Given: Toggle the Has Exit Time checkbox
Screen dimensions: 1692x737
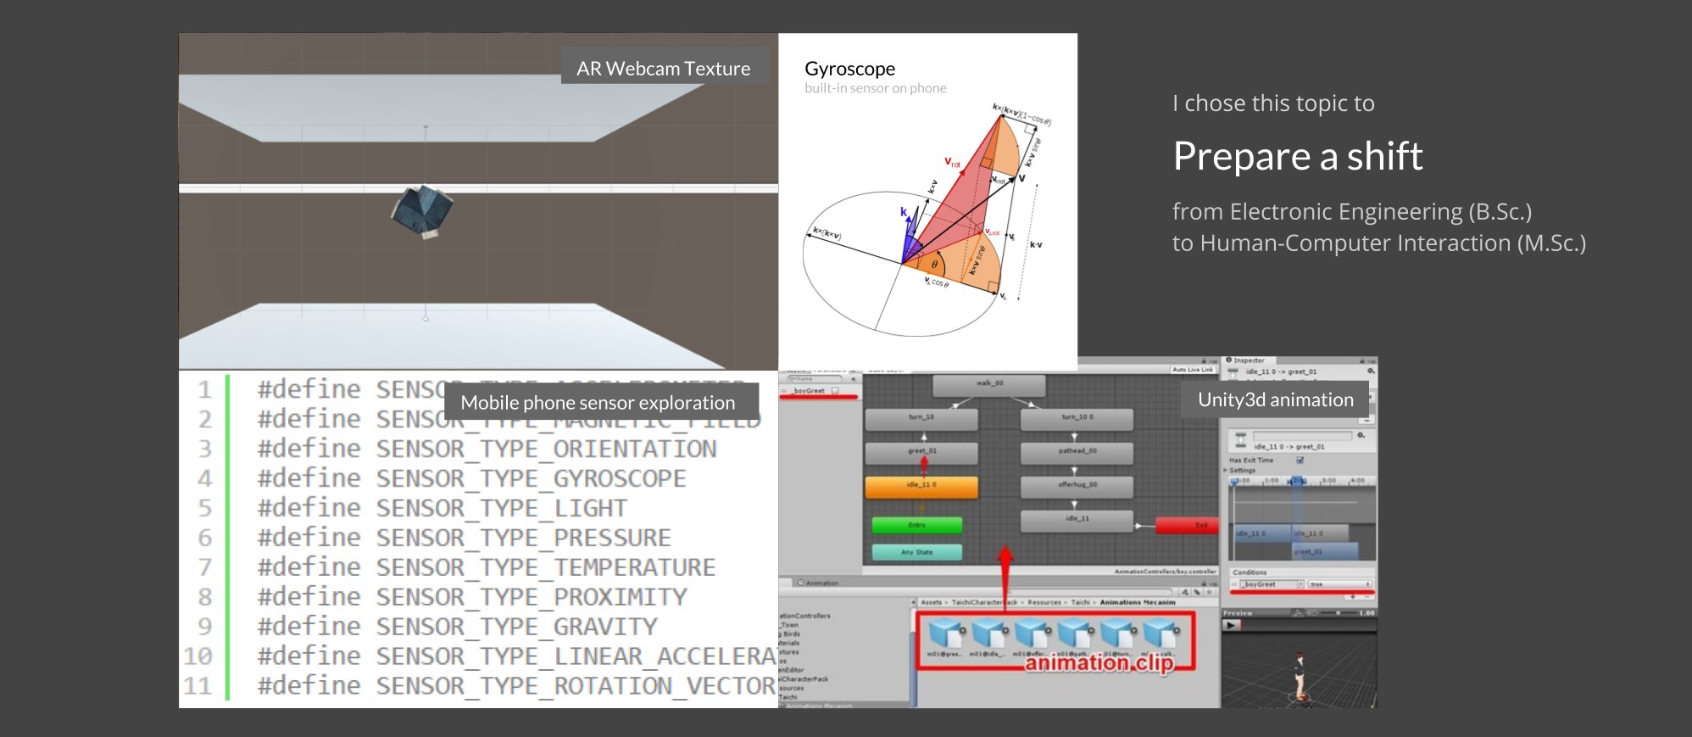Looking at the screenshot, I should [1300, 460].
